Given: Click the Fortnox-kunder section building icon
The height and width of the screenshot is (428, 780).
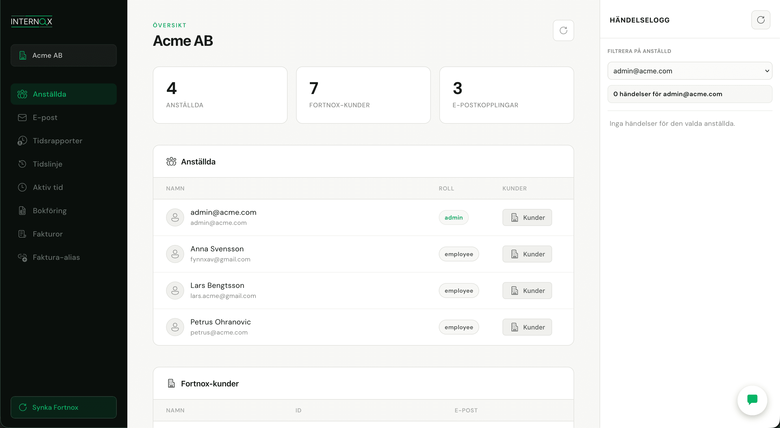Looking at the screenshot, I should tap(171, 383).
